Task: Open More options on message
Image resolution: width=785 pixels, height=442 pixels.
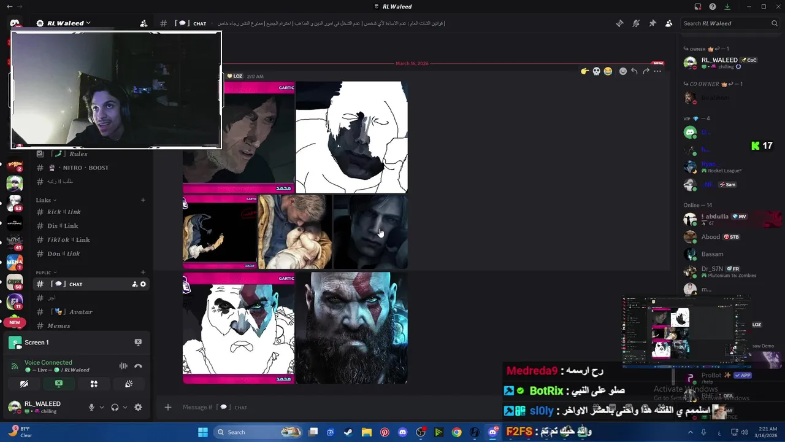Action: pyautogui.click(x=657, y=71)
